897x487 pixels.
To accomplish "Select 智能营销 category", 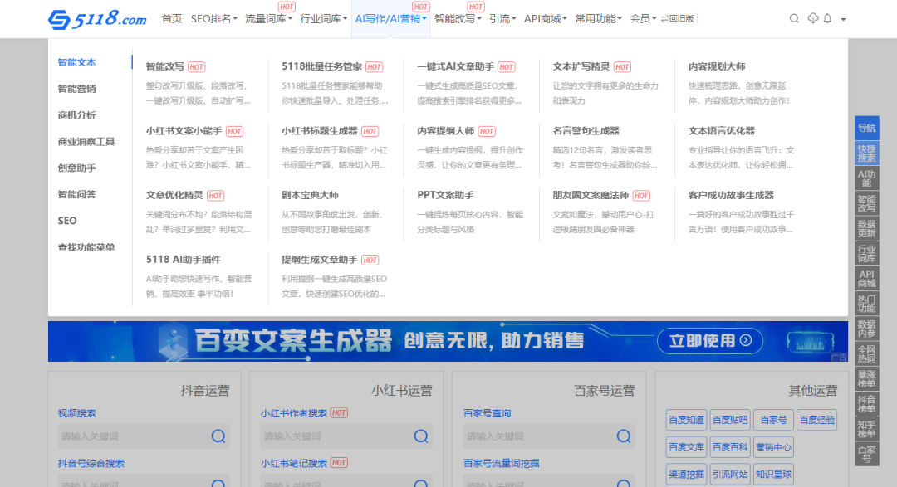I will coord(76,89).
